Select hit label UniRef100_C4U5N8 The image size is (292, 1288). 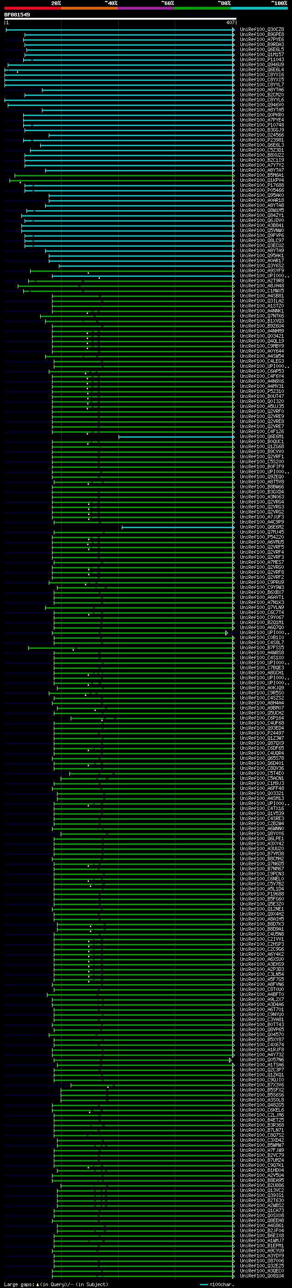(x=262, y=934)
